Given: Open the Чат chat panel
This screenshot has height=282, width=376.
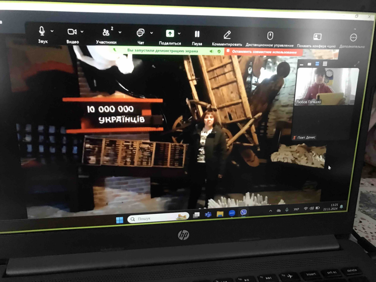Looking at the screenshot, I should [141, 37].
